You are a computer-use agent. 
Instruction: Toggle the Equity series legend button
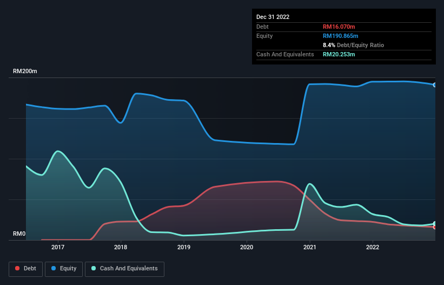pyautogui.click(x=64, y=269)
